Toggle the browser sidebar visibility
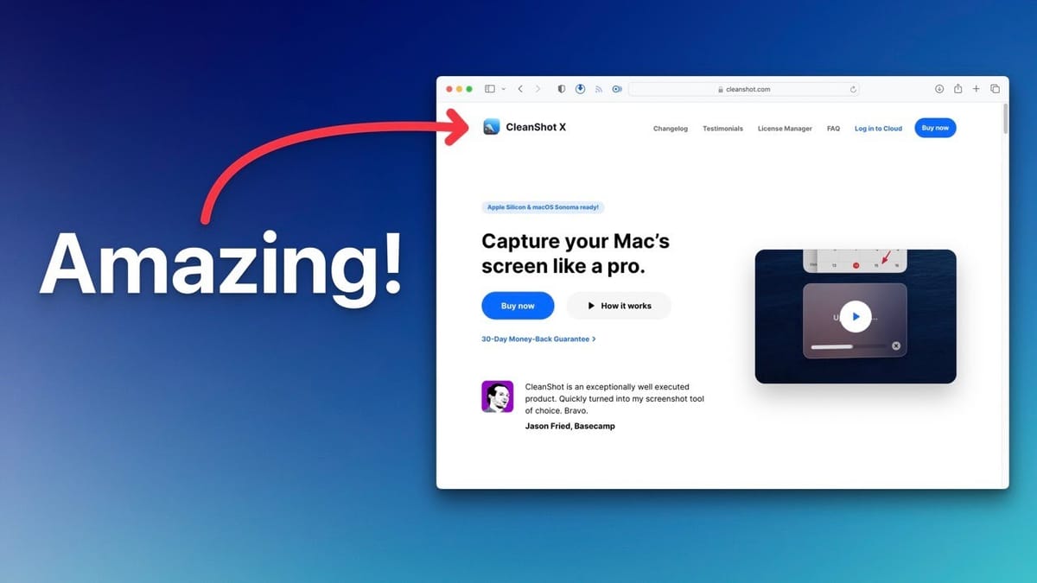1037x583 pixels. (x=488, y=88)
